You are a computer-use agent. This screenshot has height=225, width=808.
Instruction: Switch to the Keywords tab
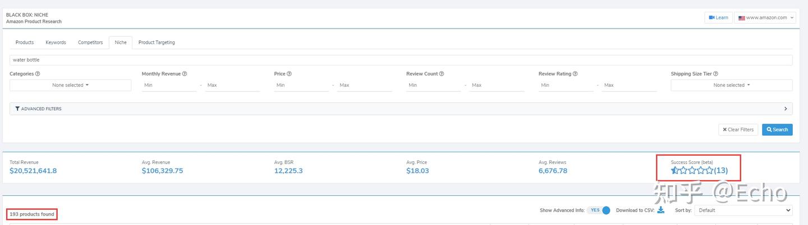point(56,43)
